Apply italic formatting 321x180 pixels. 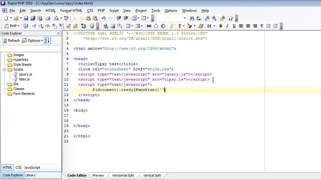point(227,26)
